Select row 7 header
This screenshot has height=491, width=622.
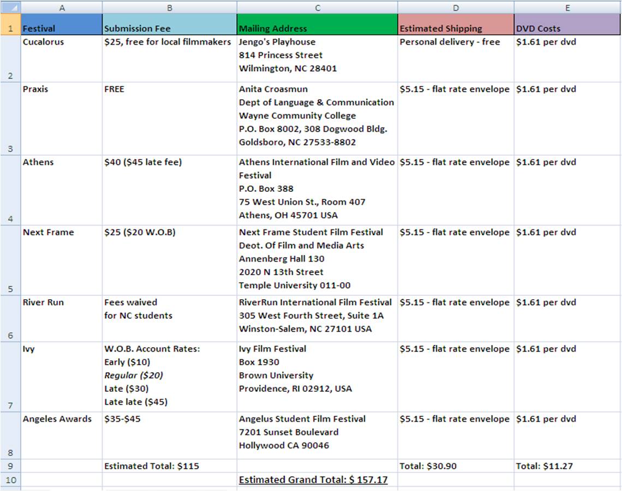pos(10,377)
